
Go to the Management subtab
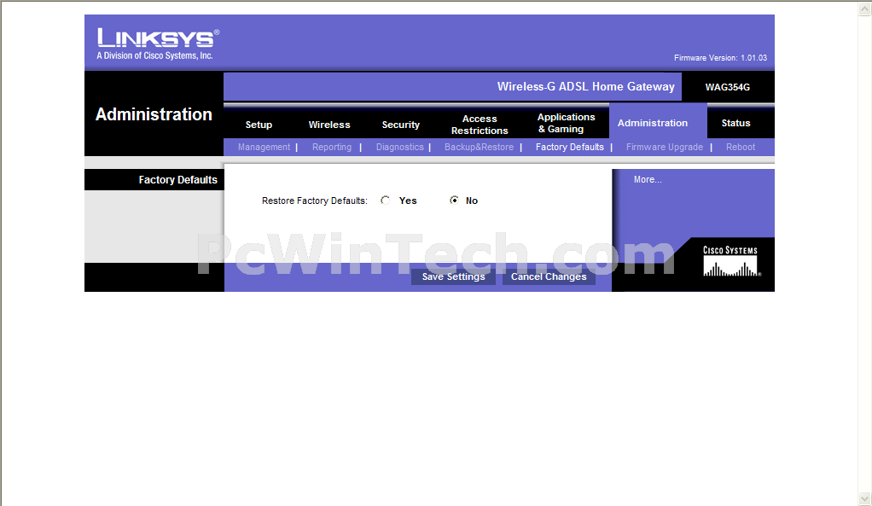tap(265, 147)
